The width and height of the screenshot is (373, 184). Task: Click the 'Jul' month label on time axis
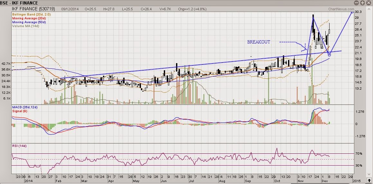(x=191, y=181)
